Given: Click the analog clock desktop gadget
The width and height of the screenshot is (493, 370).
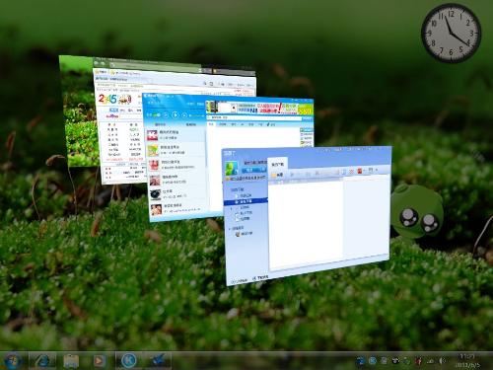Looking at the screenshot, I should point(452,34).
